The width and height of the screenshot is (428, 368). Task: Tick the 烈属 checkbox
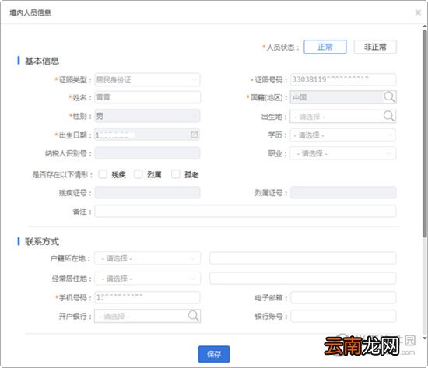click(138, 174)
